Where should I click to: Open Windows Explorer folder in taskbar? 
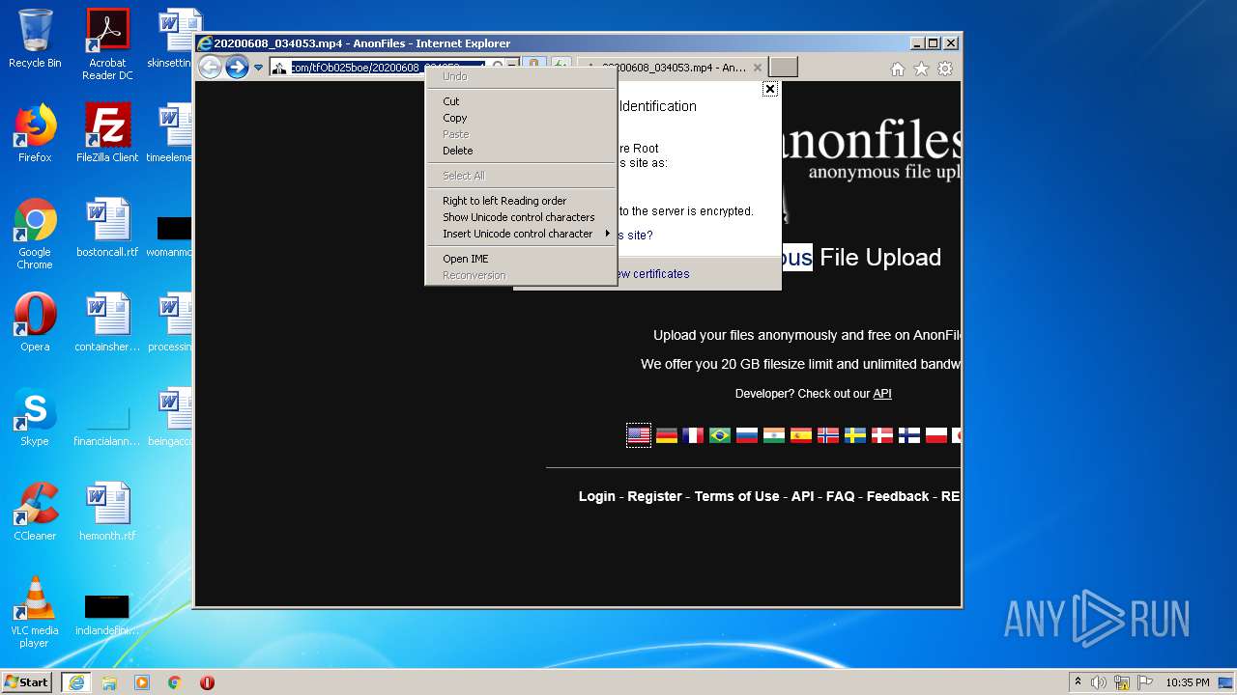point(109,682)
